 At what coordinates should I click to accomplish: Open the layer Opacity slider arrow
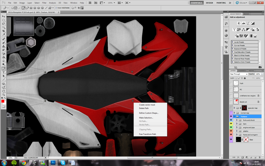click(262, 74)
